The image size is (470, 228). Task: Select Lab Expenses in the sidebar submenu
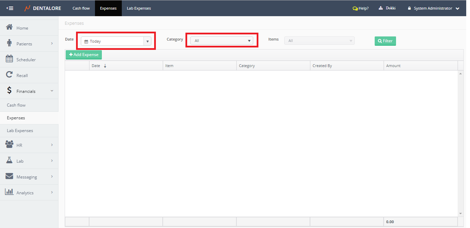pos(20,131)
